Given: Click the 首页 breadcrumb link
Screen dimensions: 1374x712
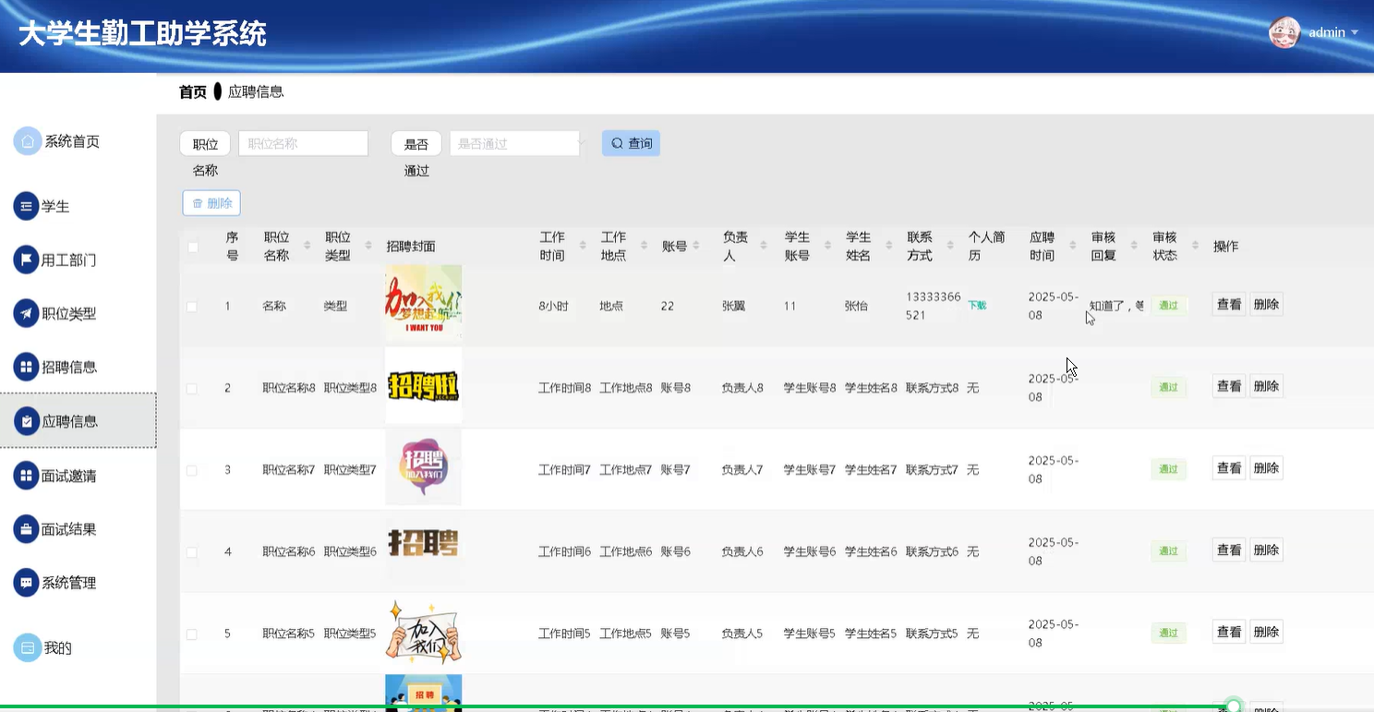Looking at the screenshot, I should [193, 91].
